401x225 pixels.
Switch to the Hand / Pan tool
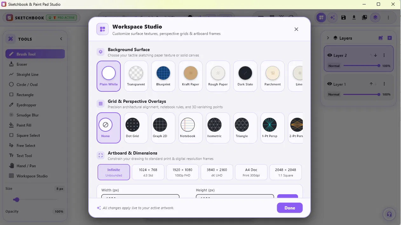35,166
